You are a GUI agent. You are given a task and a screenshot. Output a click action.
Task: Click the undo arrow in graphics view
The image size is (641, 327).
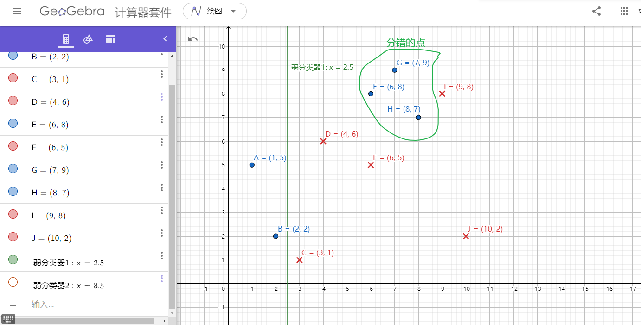point(193,39)
